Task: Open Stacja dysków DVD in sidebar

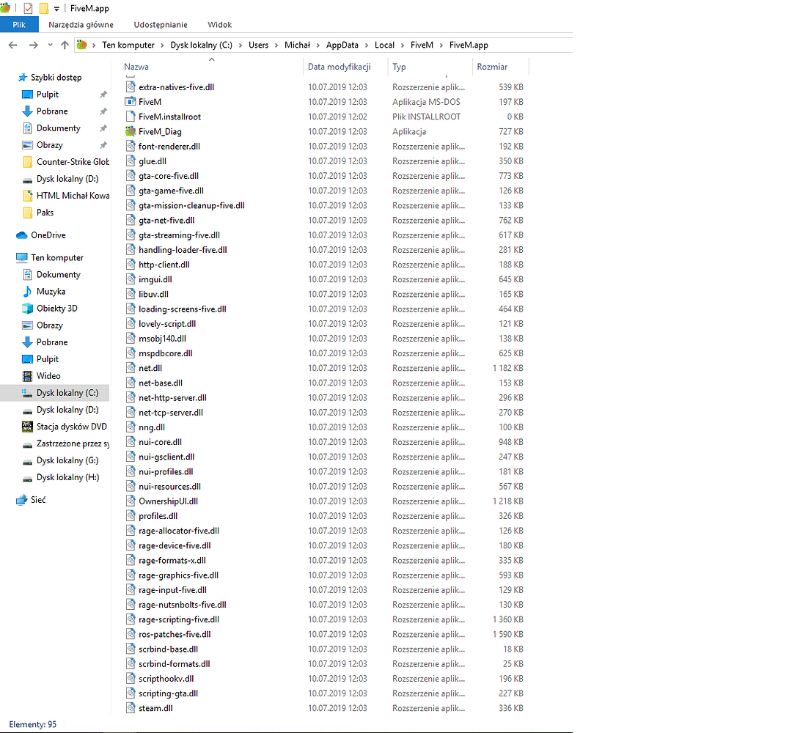Action: click(x=71, y=427)
